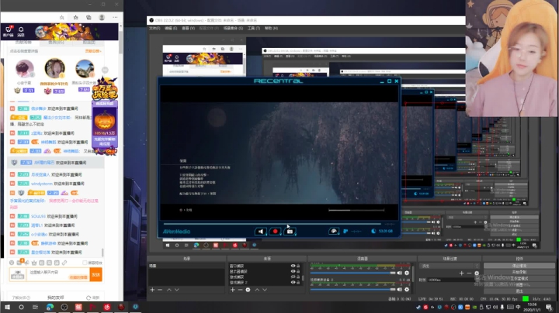This screenshot has height=313, width=559.
Task: Click the RECentral snapshot camera icon
Action: click(290, 232)
